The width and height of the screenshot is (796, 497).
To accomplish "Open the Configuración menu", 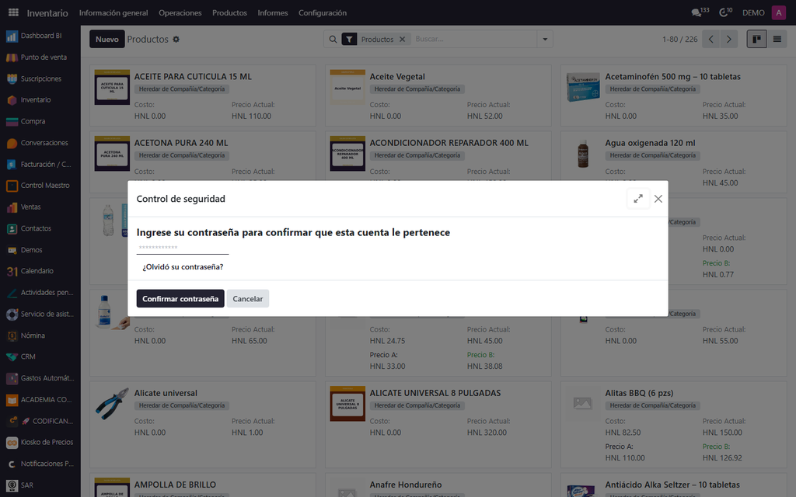I will 323,12.
